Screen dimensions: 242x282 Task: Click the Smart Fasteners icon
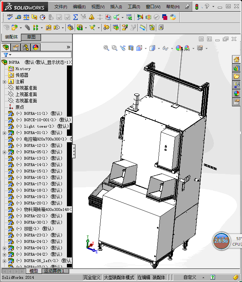[48, 27]
